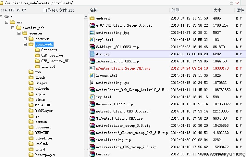Select the js folder in the tree
The width and height of the screenshot is (246, 157).
(x=37, y=116)
